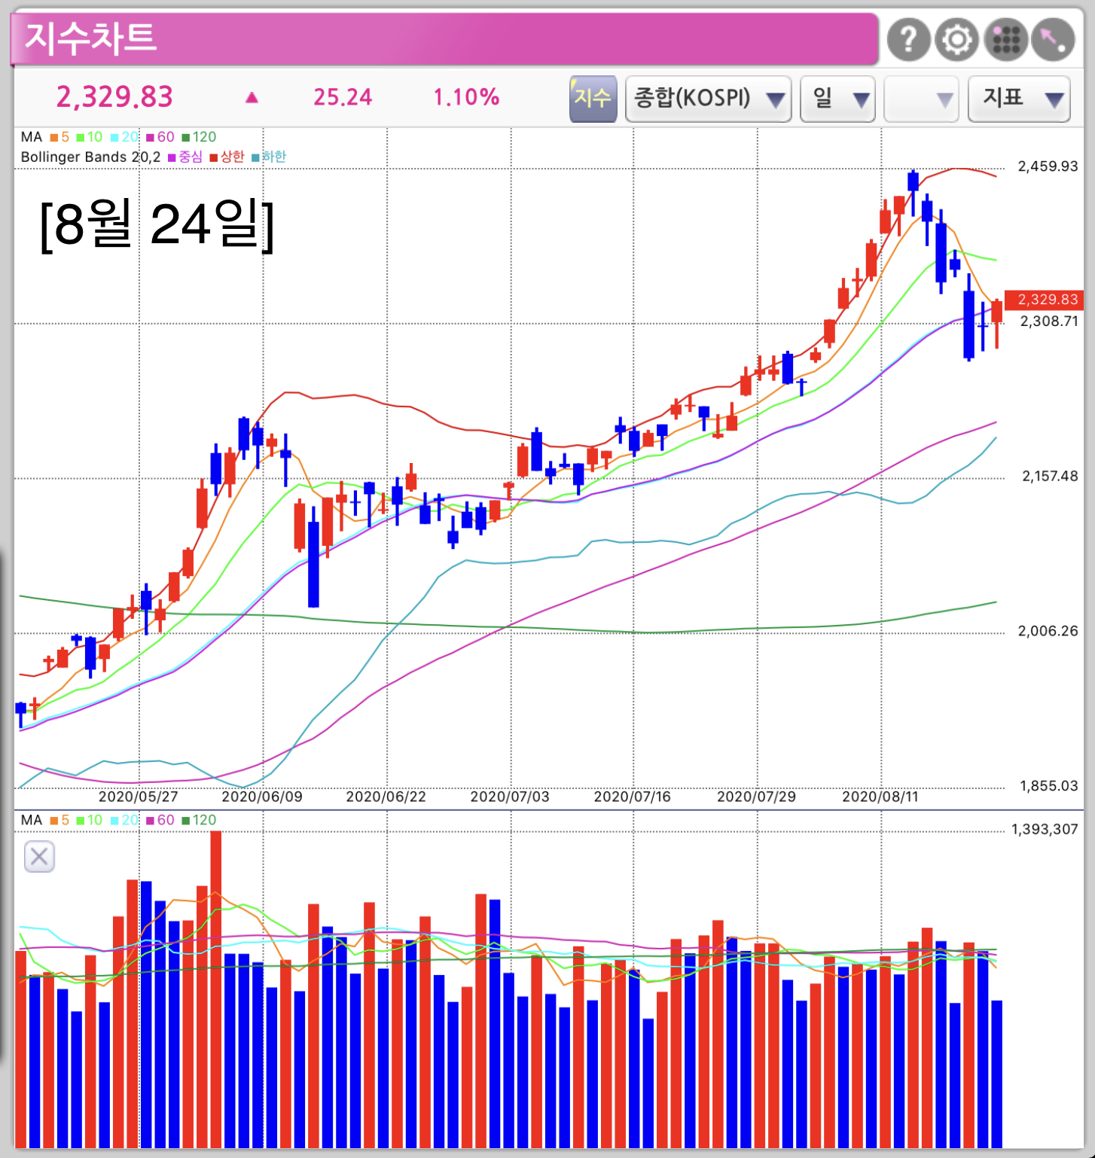Click the 지수차트 title text

tap(91, 38)
